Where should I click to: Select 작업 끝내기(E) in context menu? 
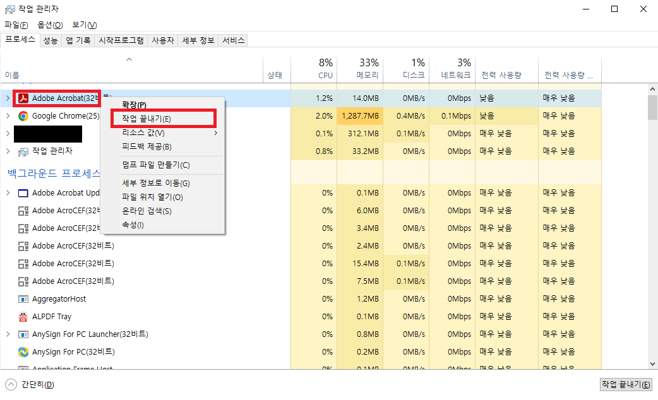pyautogui.click(x=147, y=119)
